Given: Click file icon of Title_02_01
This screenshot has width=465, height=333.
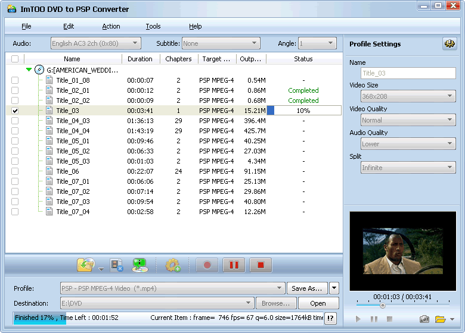Looking at the screenshot, I should pyautogui.click(x=49, y=90).
